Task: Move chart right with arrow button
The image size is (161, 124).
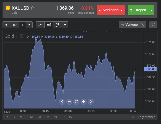Action: click(x=91, y=102)
